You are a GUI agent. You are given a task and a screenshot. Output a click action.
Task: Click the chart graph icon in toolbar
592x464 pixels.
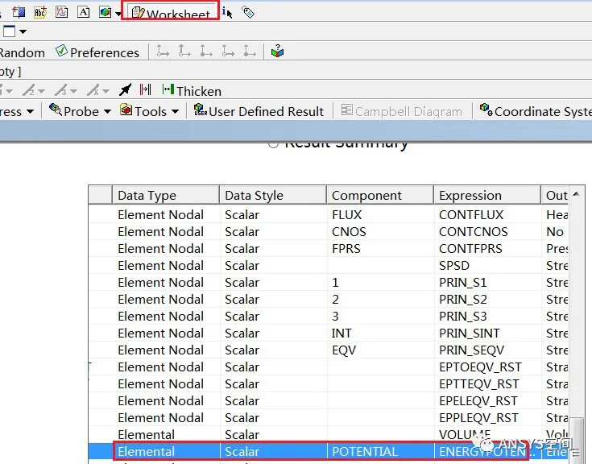[x=61, y=12]
